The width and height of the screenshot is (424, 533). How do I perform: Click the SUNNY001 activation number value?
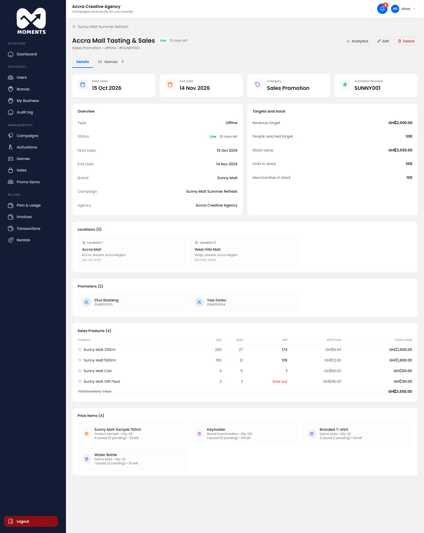[x=367, y=88]
